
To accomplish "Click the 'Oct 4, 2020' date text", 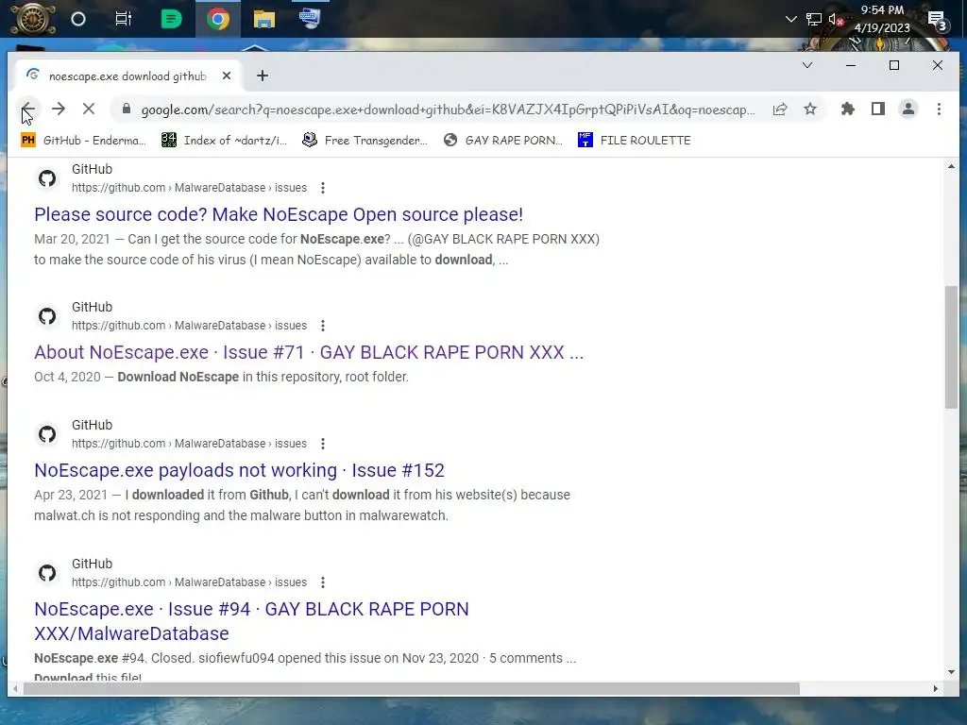I will [x=67, y=377].
